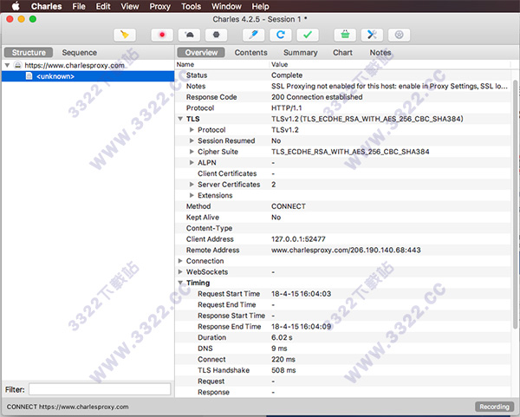Screen dimensions: 520x417
Task: Click the Request Start Time '18-4-15 16:04:03'
Action: (301, 294)
